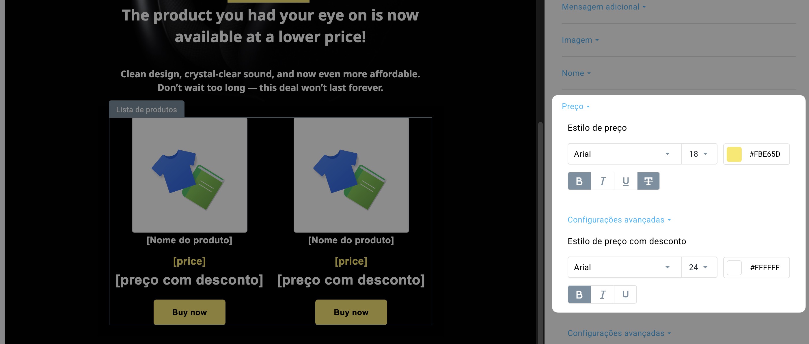Toggle bold for price style
Image resolution: width=809 pixels, height=344 pixels.
coord(579,181)
